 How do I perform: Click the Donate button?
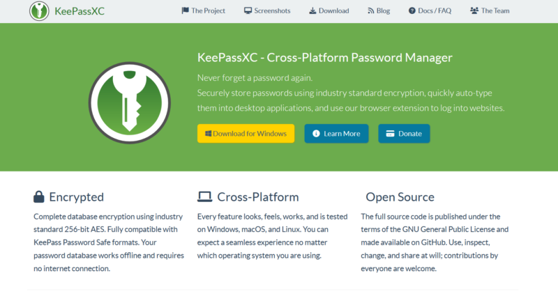(404, 134)
